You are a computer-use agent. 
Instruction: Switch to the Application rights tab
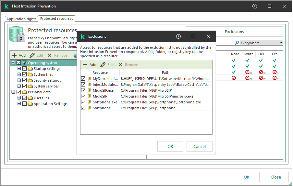point(21,19)
